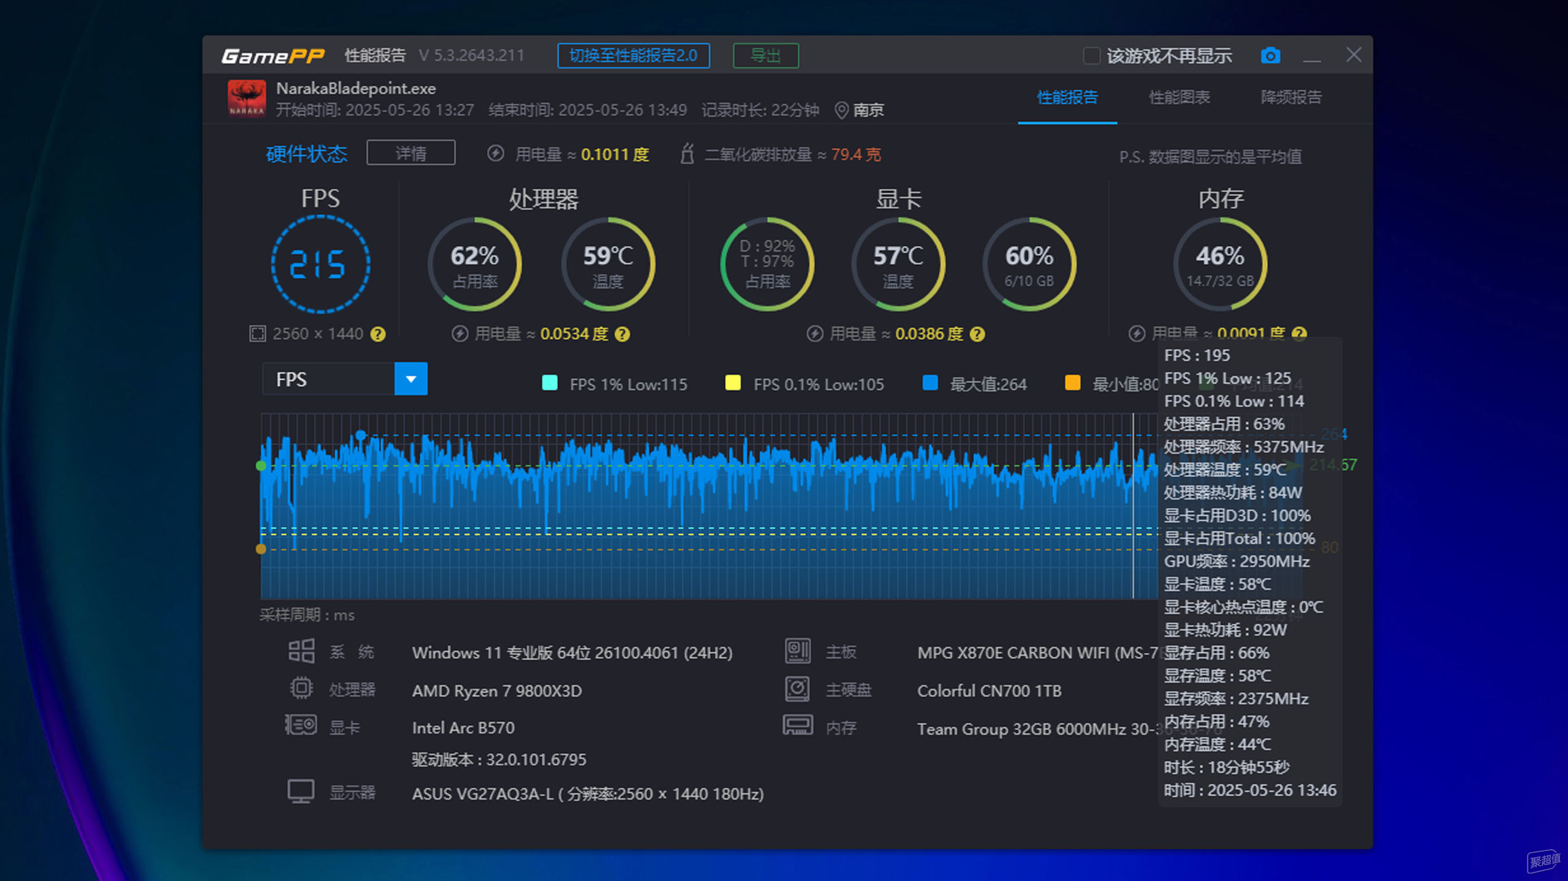Screen dimensions: 1568x881
Task: Click the FPS metric combo box field
Action: pyautogui.click(x=344, y=379)
